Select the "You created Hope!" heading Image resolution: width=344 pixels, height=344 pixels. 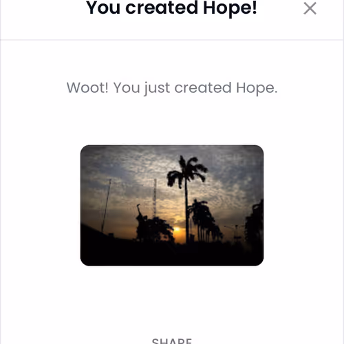[171, 8]
